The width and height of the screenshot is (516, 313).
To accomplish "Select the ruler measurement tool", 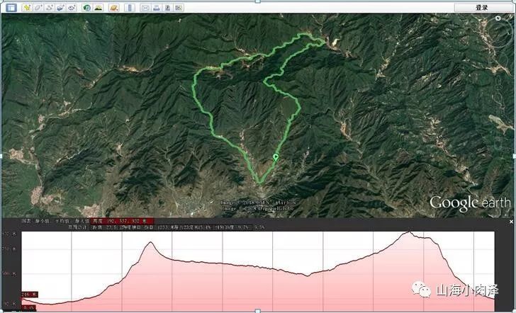I will pyautogui.click(x=130, y=8).
